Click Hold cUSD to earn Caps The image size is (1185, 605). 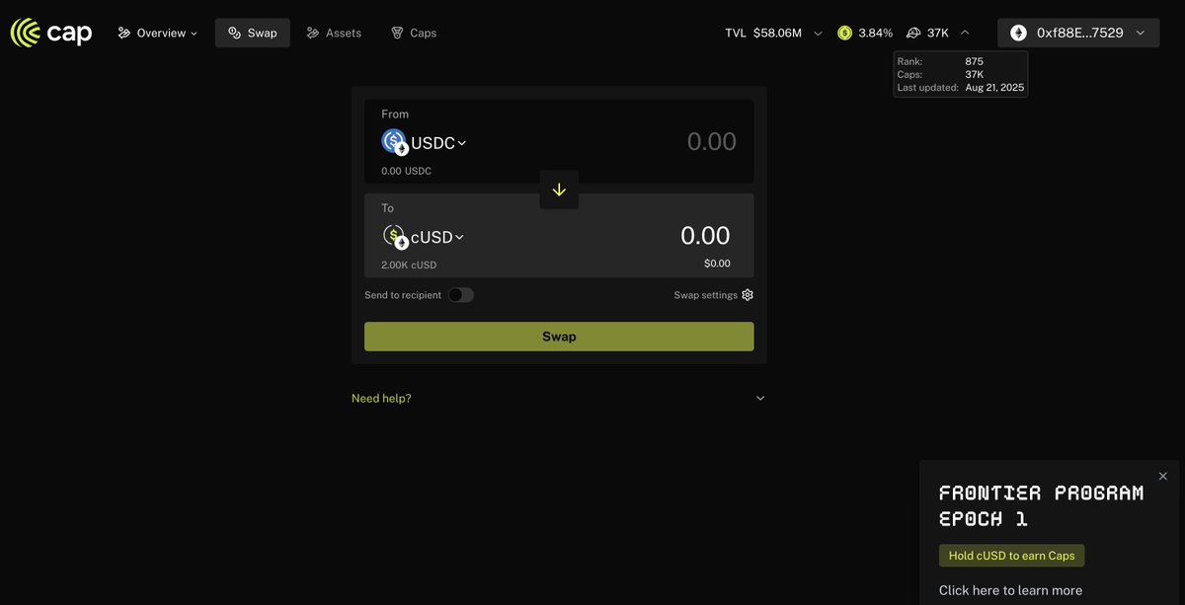coord(1011,556)
